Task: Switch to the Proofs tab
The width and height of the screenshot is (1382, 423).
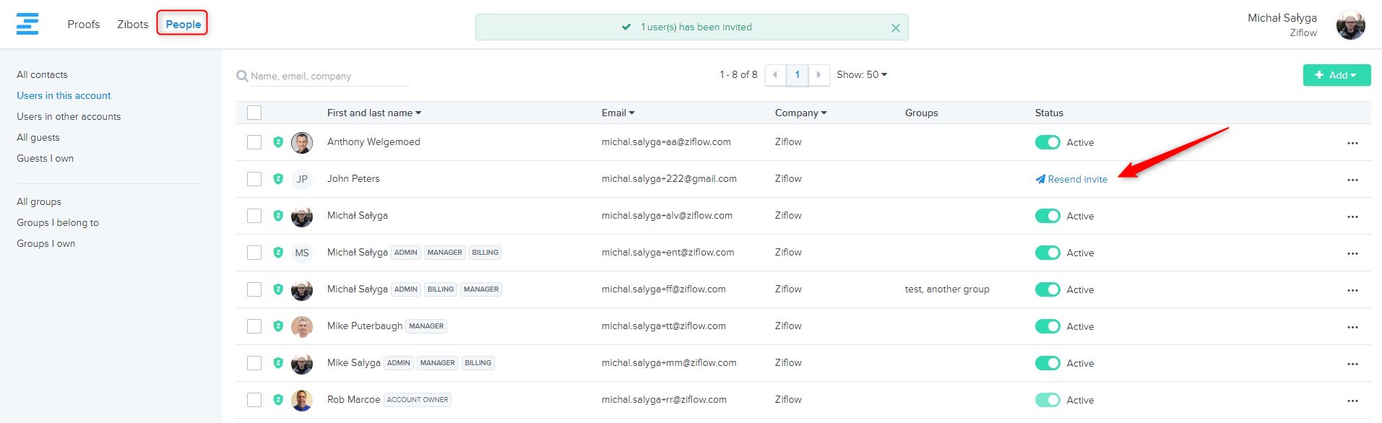Action: [84, 25]
